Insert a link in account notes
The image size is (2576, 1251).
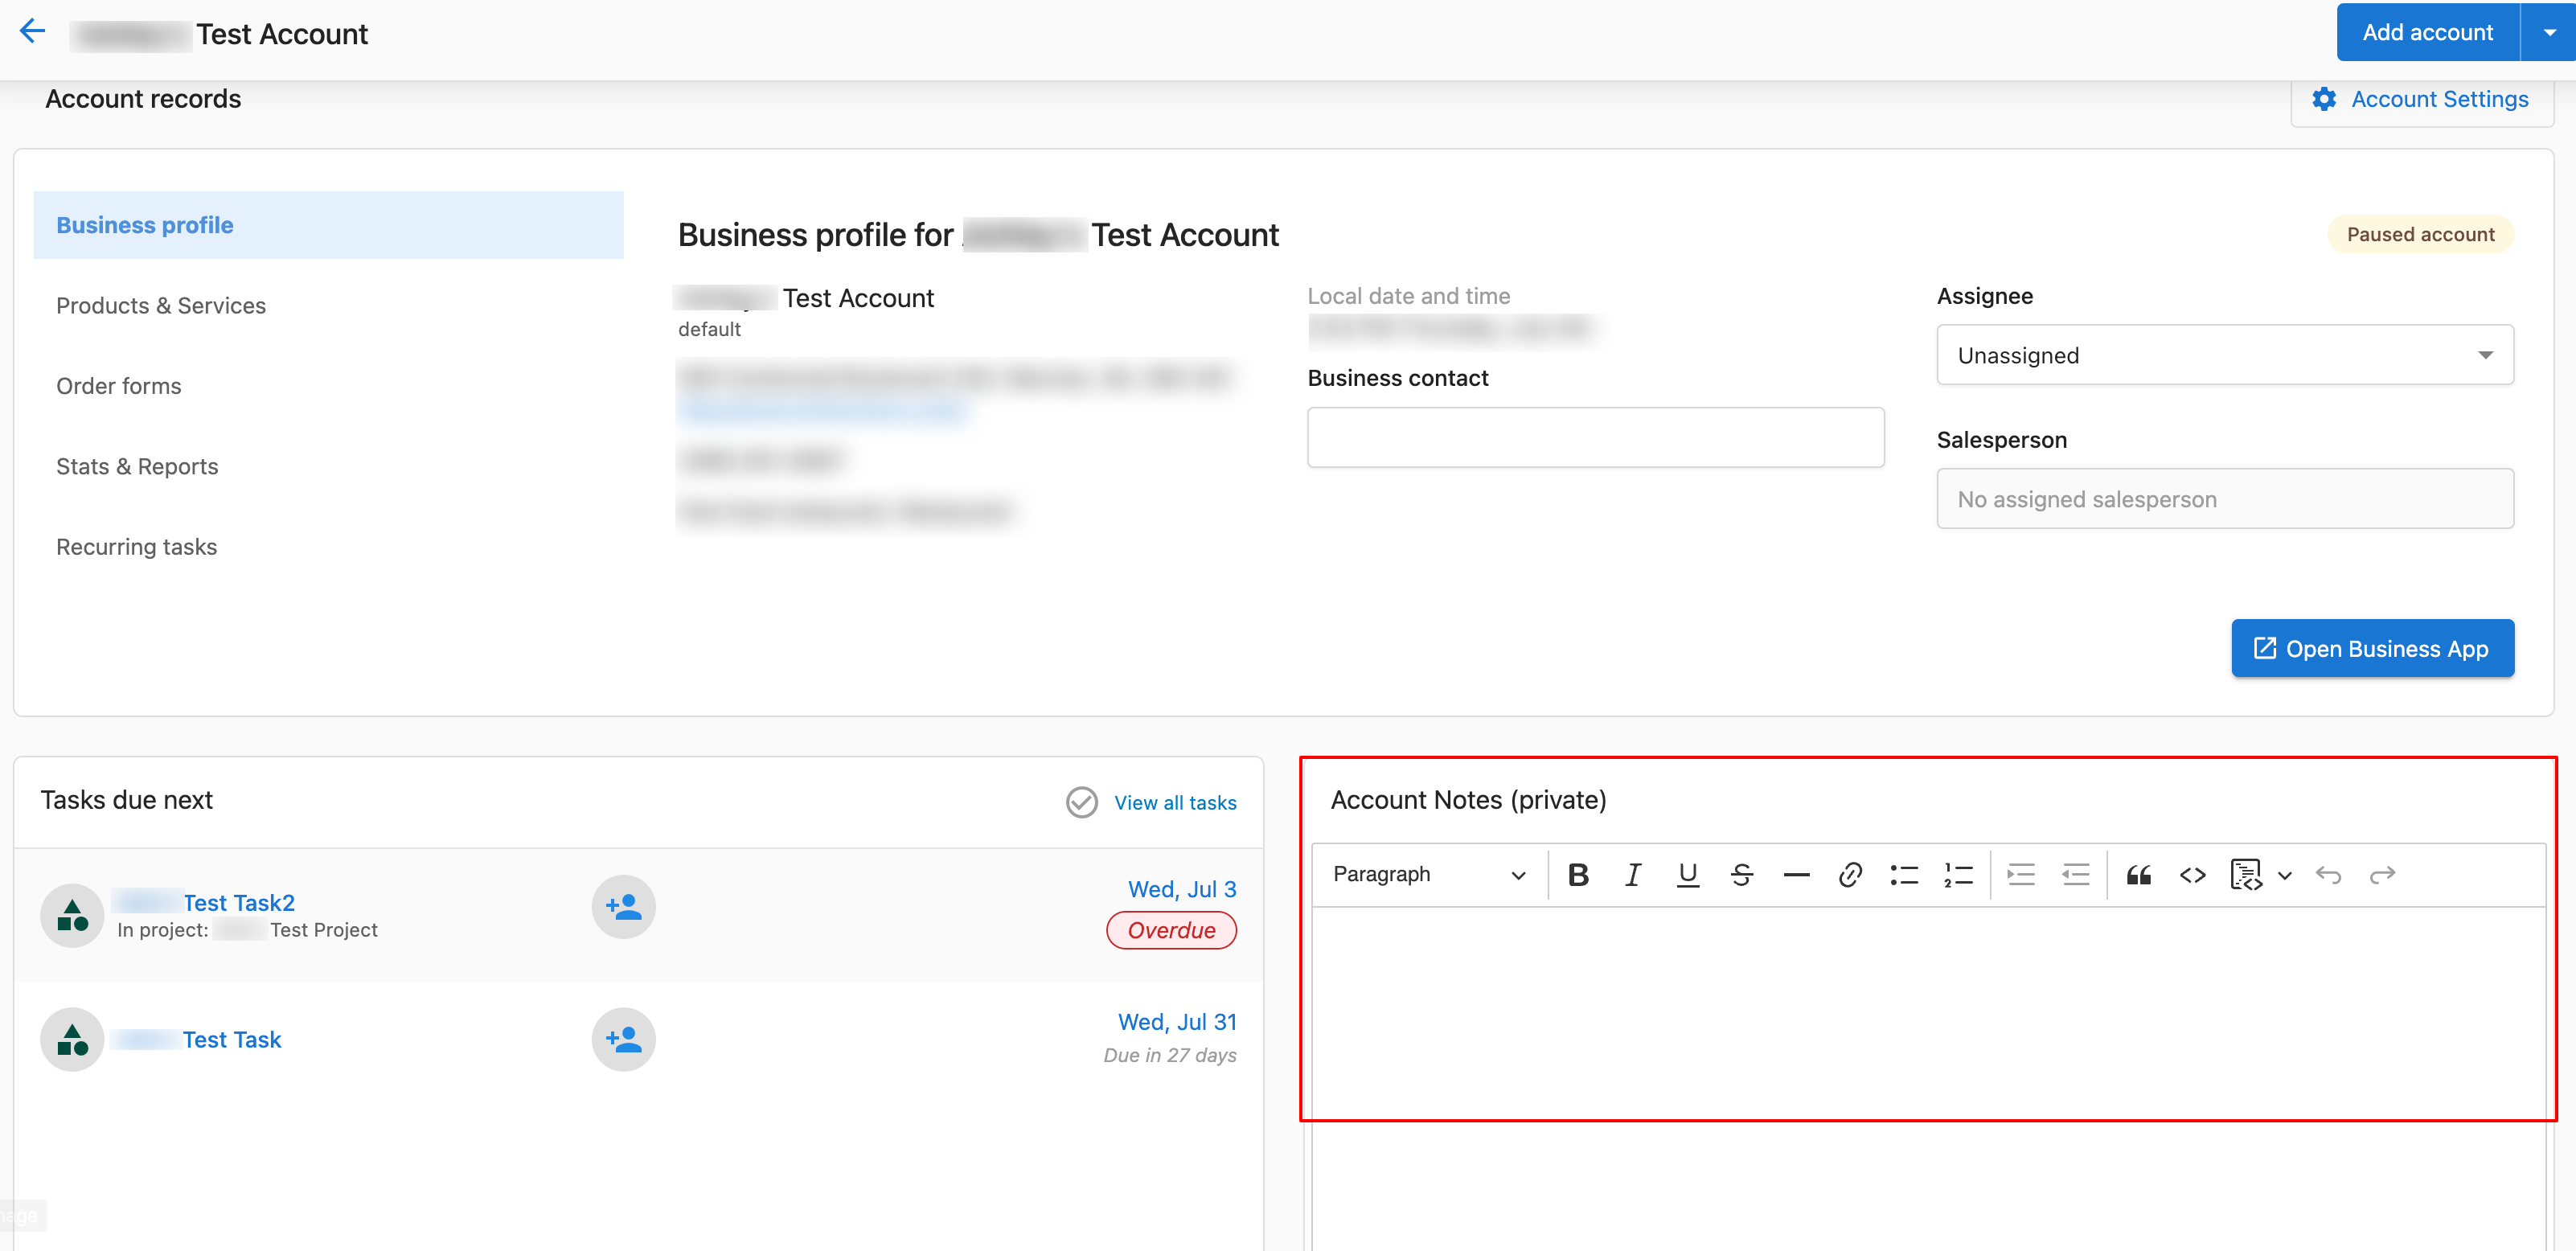(x=1850, y=875)
